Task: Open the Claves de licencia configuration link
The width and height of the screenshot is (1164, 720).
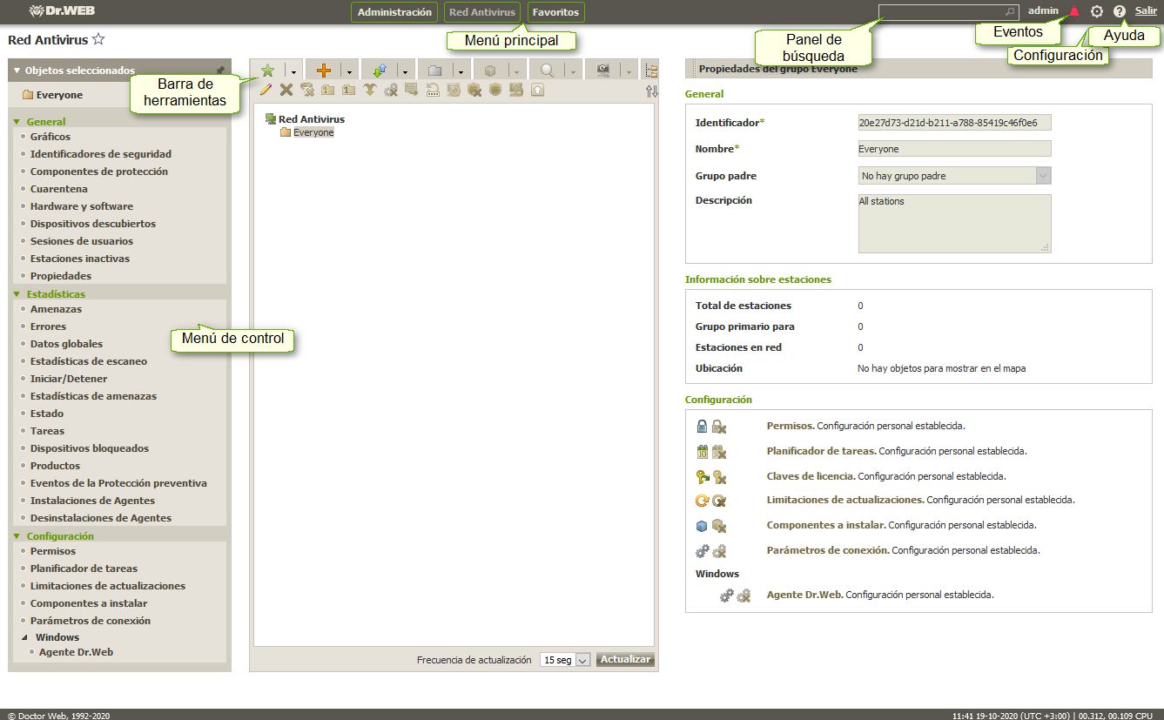Action: click(x=811, y=476)
